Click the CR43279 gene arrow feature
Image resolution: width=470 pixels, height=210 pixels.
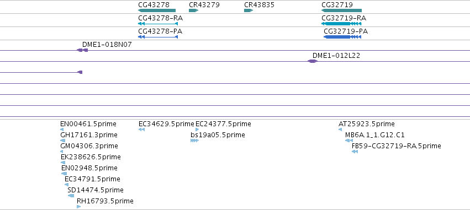(x=194, y=10)
